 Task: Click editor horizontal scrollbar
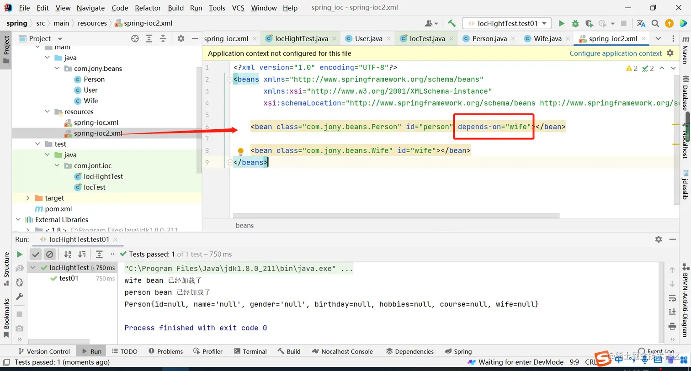[x=396, y=216]
